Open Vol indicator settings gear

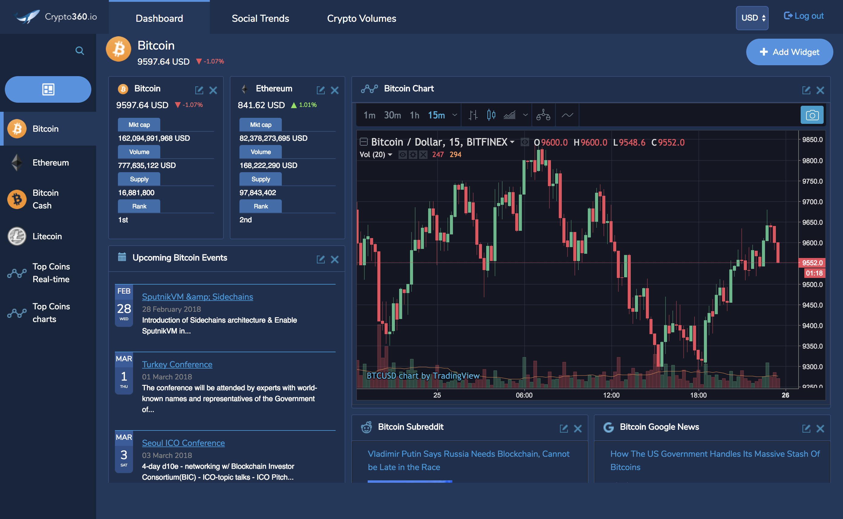coord(413,155)
